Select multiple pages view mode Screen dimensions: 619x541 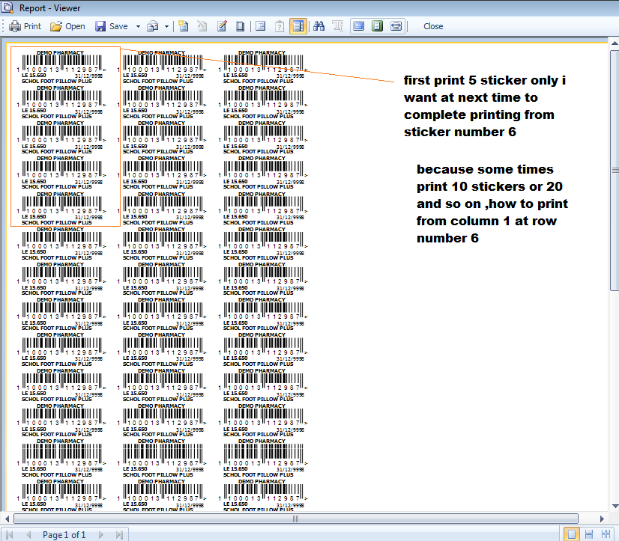[606, 535]
